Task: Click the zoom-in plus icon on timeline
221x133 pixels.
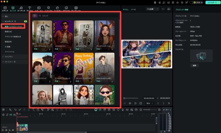Action: click(159, 110)
